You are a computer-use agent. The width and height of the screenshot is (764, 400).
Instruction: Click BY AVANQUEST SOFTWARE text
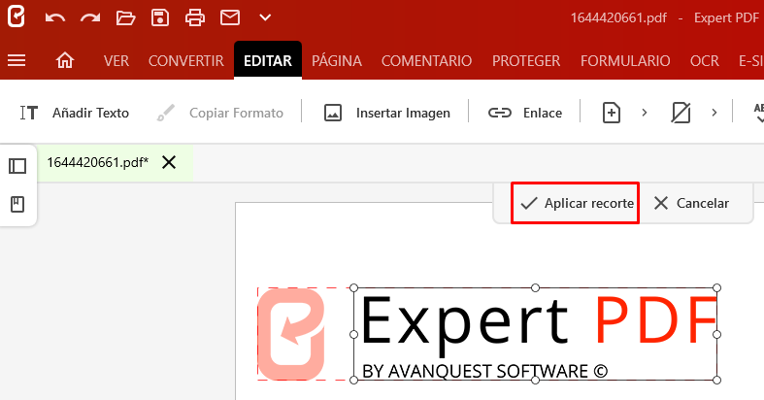[x=484, y=371]
